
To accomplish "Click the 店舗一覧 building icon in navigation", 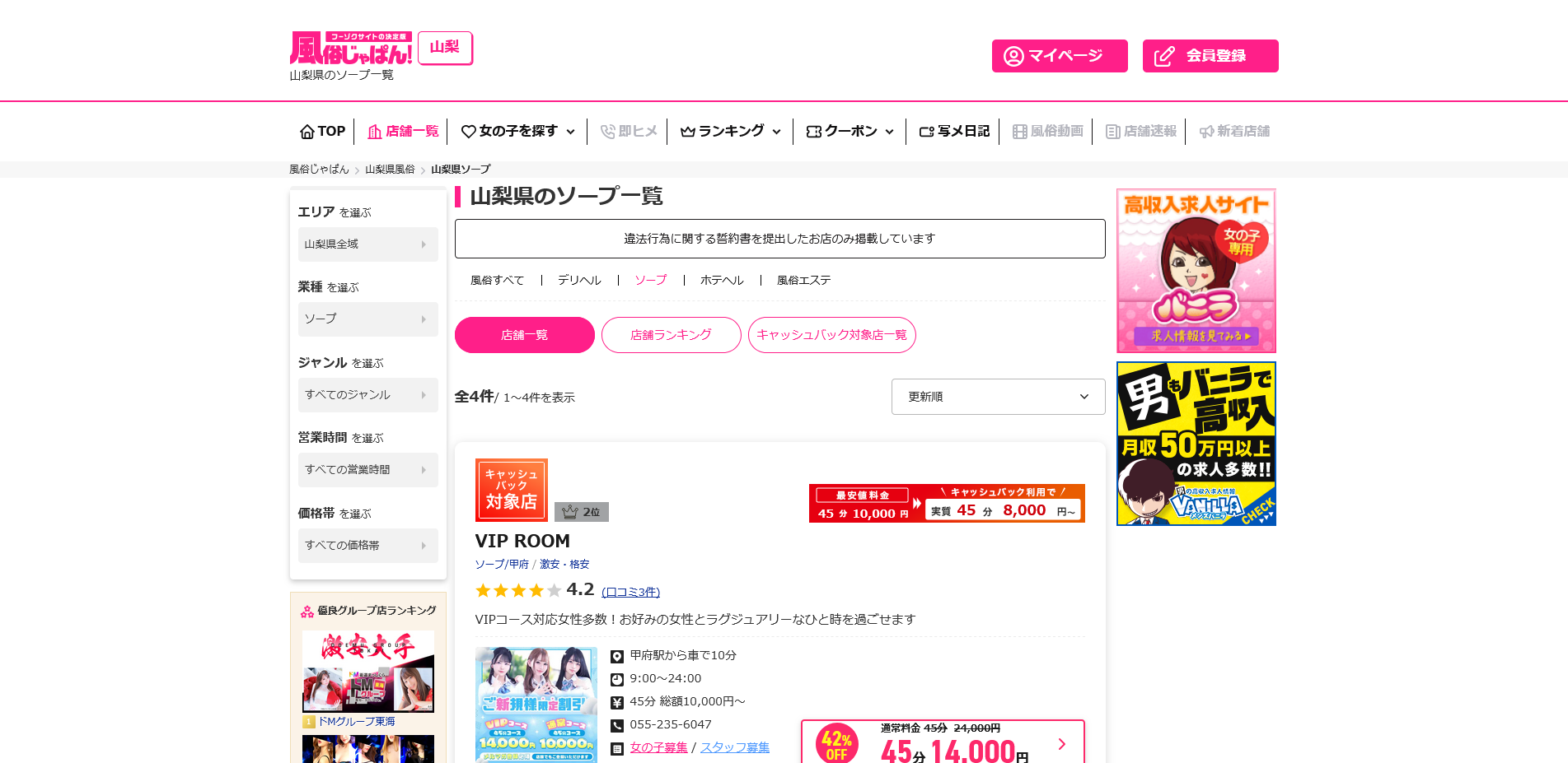I will (375, 132).
